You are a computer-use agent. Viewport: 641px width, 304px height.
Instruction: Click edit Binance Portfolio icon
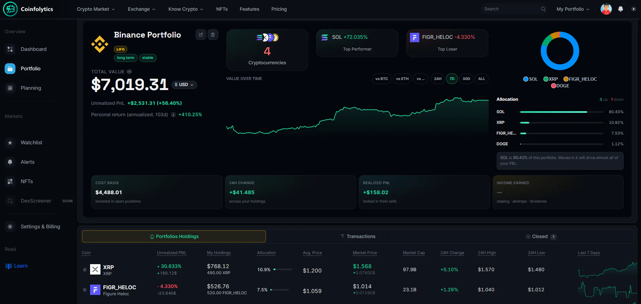point(201,34)
